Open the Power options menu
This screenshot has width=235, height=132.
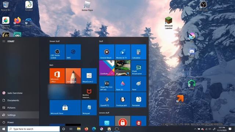pyautogui.click(x=19, y=122)
